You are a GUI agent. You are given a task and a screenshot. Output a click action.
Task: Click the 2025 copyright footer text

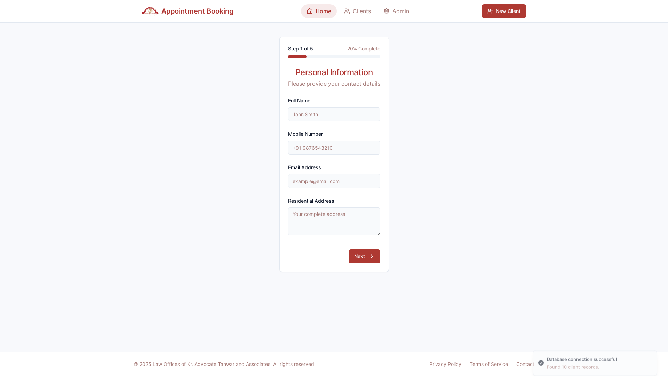pyautogui.click(x=224, y=364)
